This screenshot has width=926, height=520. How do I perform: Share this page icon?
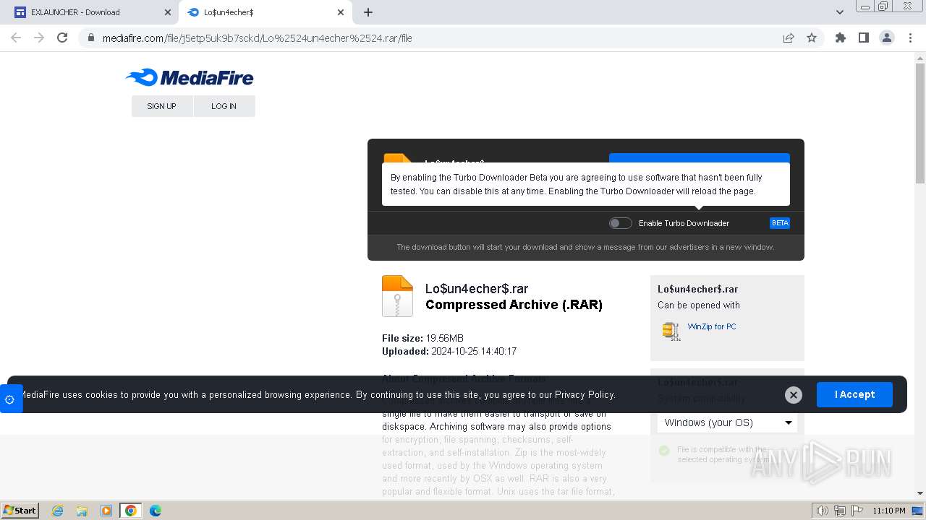(789, 38)
